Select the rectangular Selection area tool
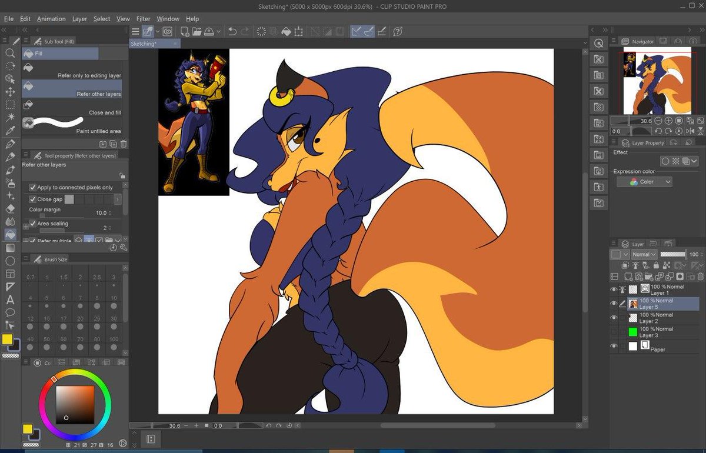The height and width of the screenshot is (453, 706). click(x=10, y=105)
